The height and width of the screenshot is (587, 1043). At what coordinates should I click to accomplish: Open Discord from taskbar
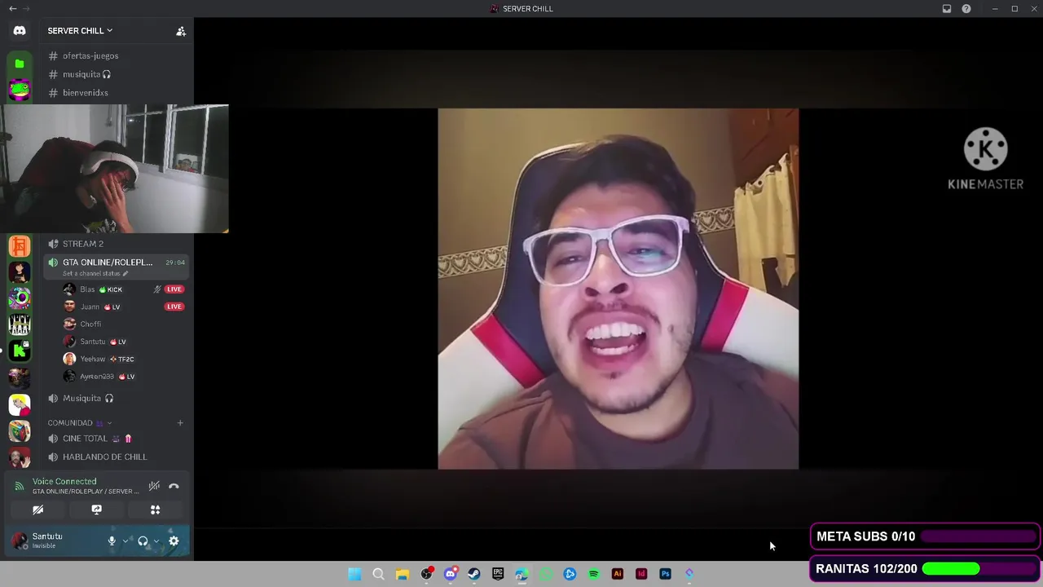450,574
